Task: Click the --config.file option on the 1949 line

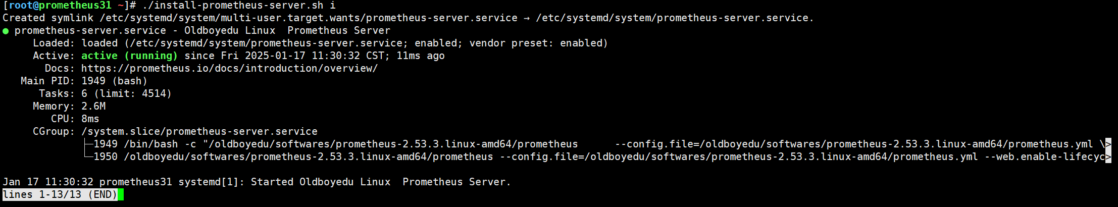Action: 854,144
